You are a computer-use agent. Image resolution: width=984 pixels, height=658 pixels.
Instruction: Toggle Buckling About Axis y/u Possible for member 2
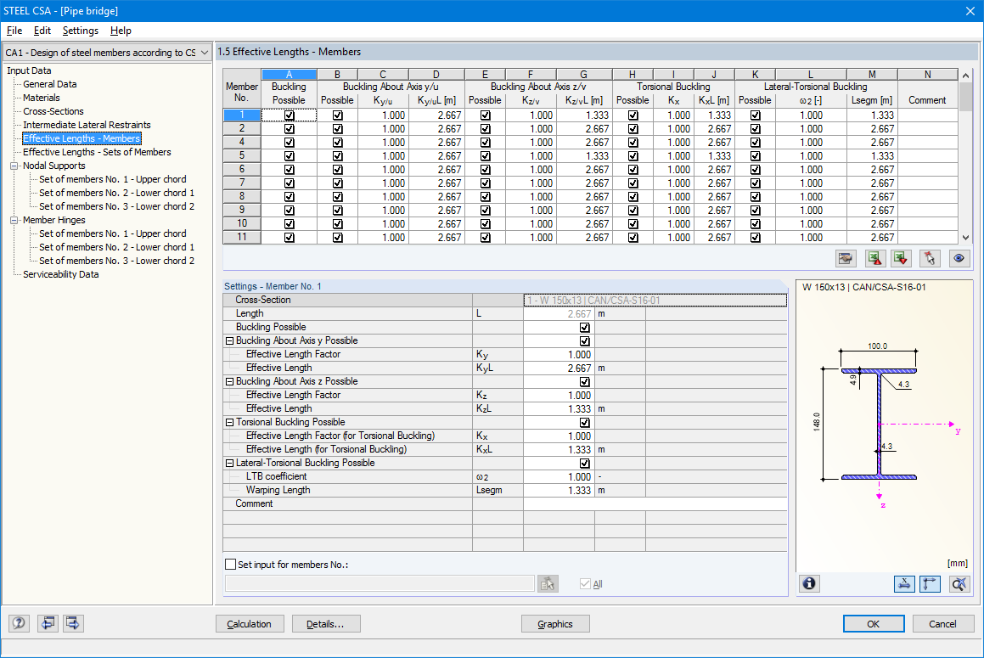pos(338,129)
